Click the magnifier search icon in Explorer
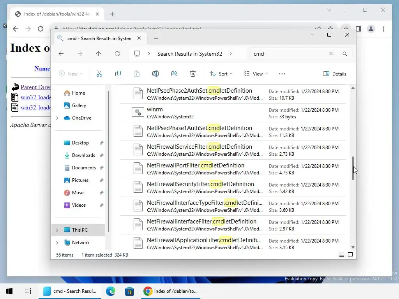Screen dimensions: 399x299 point(344,54)
